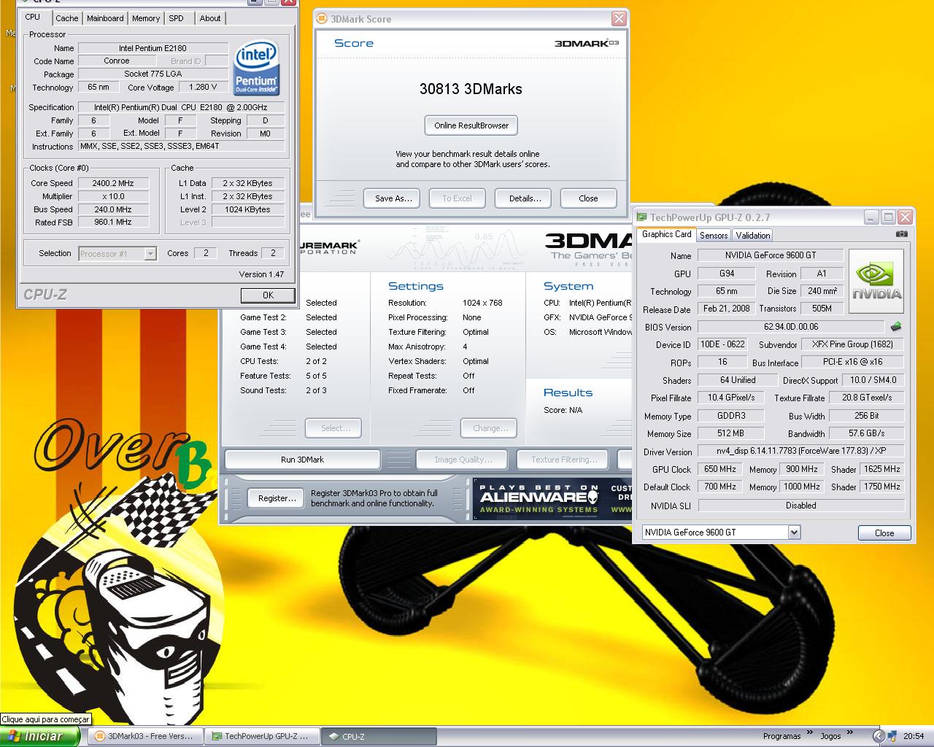934x747 pixels.
Task: Click the CPU Name field Intel Pentium E2180
Action: click(153, 48)
